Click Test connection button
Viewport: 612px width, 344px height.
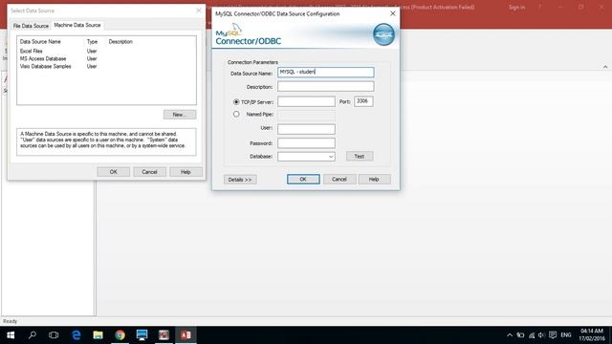click(x=360, y=157)
